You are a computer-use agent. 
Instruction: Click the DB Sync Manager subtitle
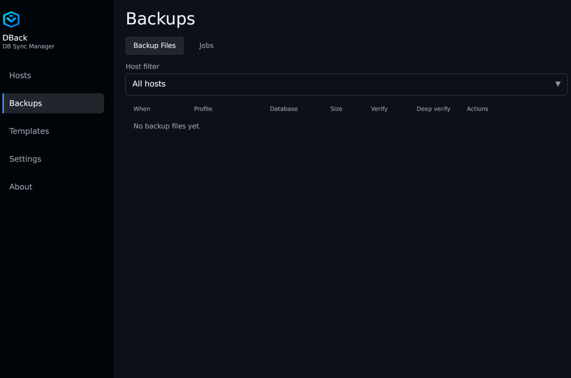coord(28,46)
